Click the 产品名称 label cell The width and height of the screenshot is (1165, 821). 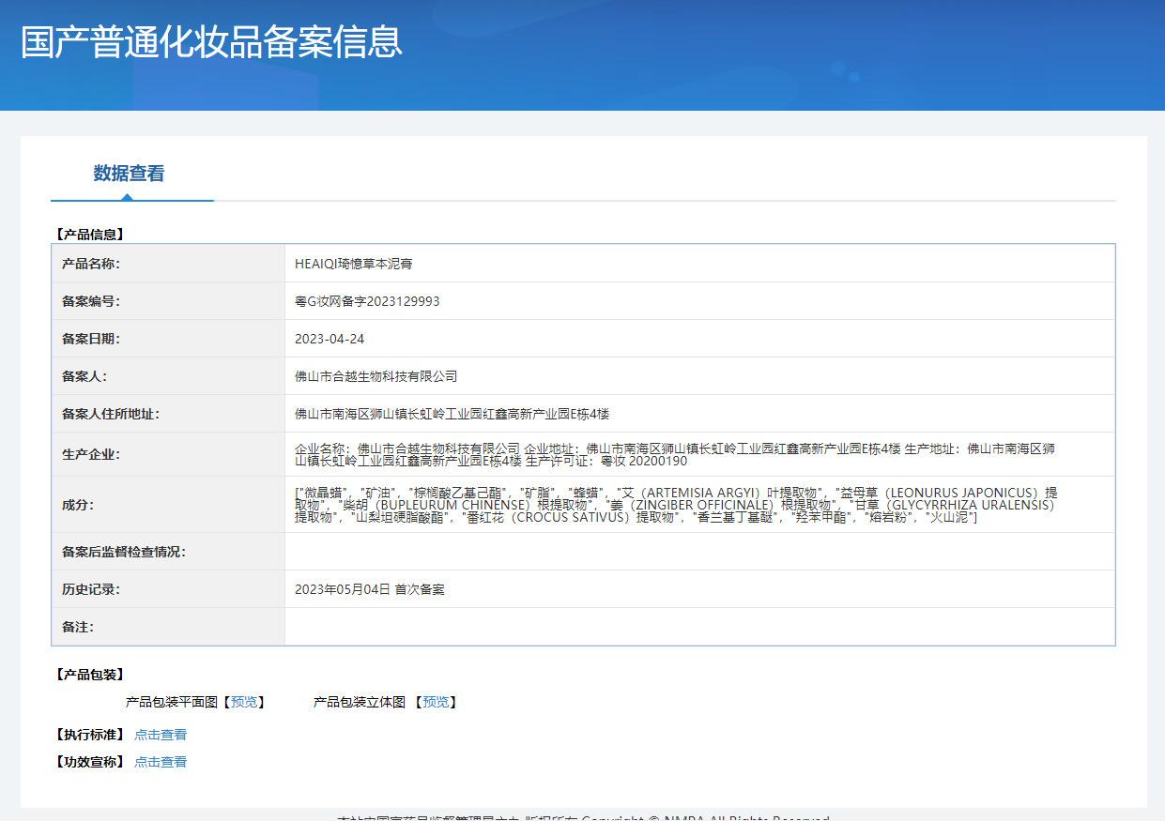point(91,264)
